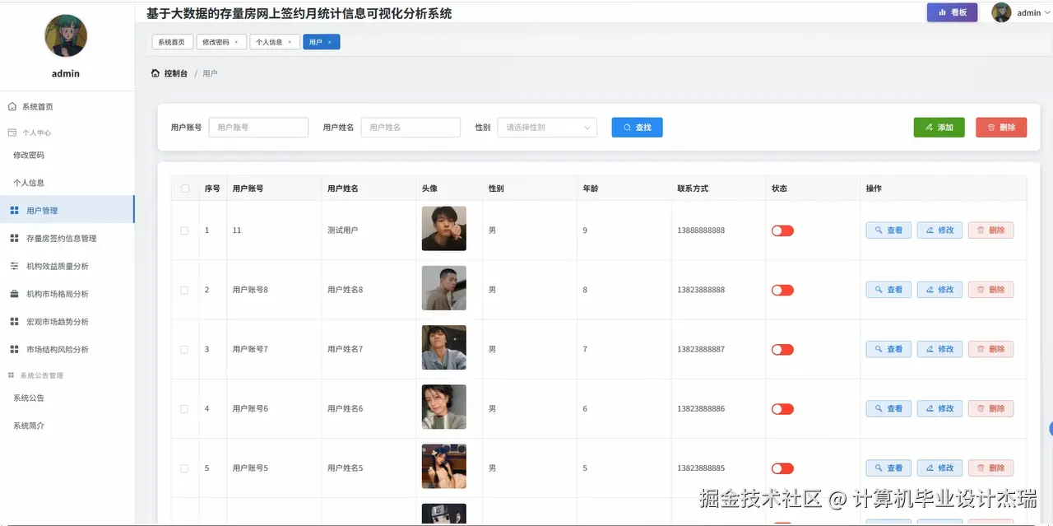Screen dimensions: 1053x526
Task: Check the select-all checkbox in table header
Action: [185, 188]
